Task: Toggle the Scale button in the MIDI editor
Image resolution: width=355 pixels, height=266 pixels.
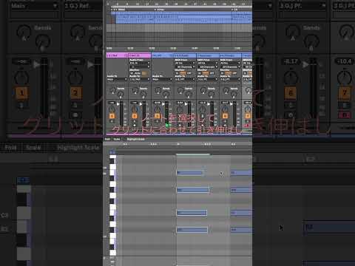Action: [117, 139]
